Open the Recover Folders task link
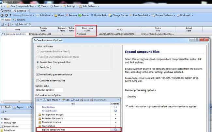The image size is (212, 132). point(50,111)
